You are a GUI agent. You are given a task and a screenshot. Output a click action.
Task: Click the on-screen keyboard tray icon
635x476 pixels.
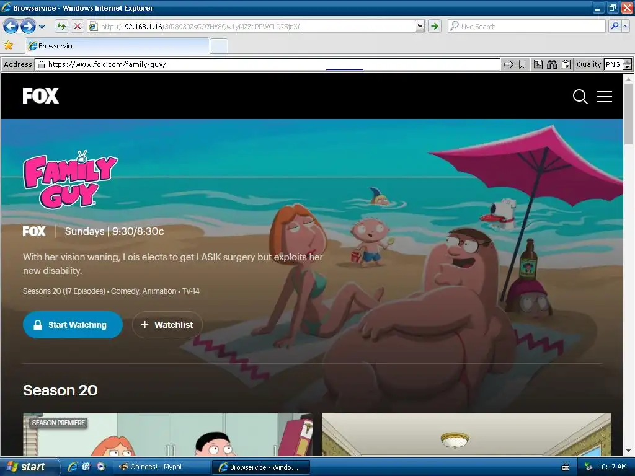click(566, 467)
